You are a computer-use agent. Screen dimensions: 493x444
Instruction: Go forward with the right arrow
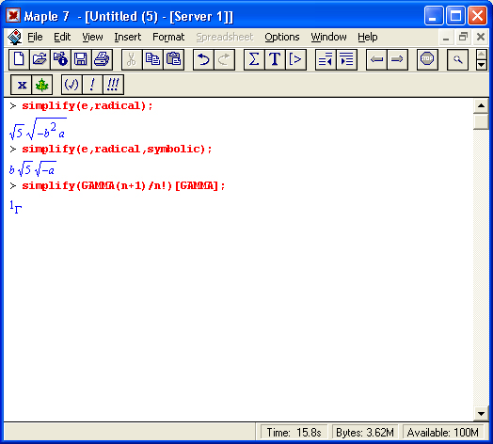point(397,59)
